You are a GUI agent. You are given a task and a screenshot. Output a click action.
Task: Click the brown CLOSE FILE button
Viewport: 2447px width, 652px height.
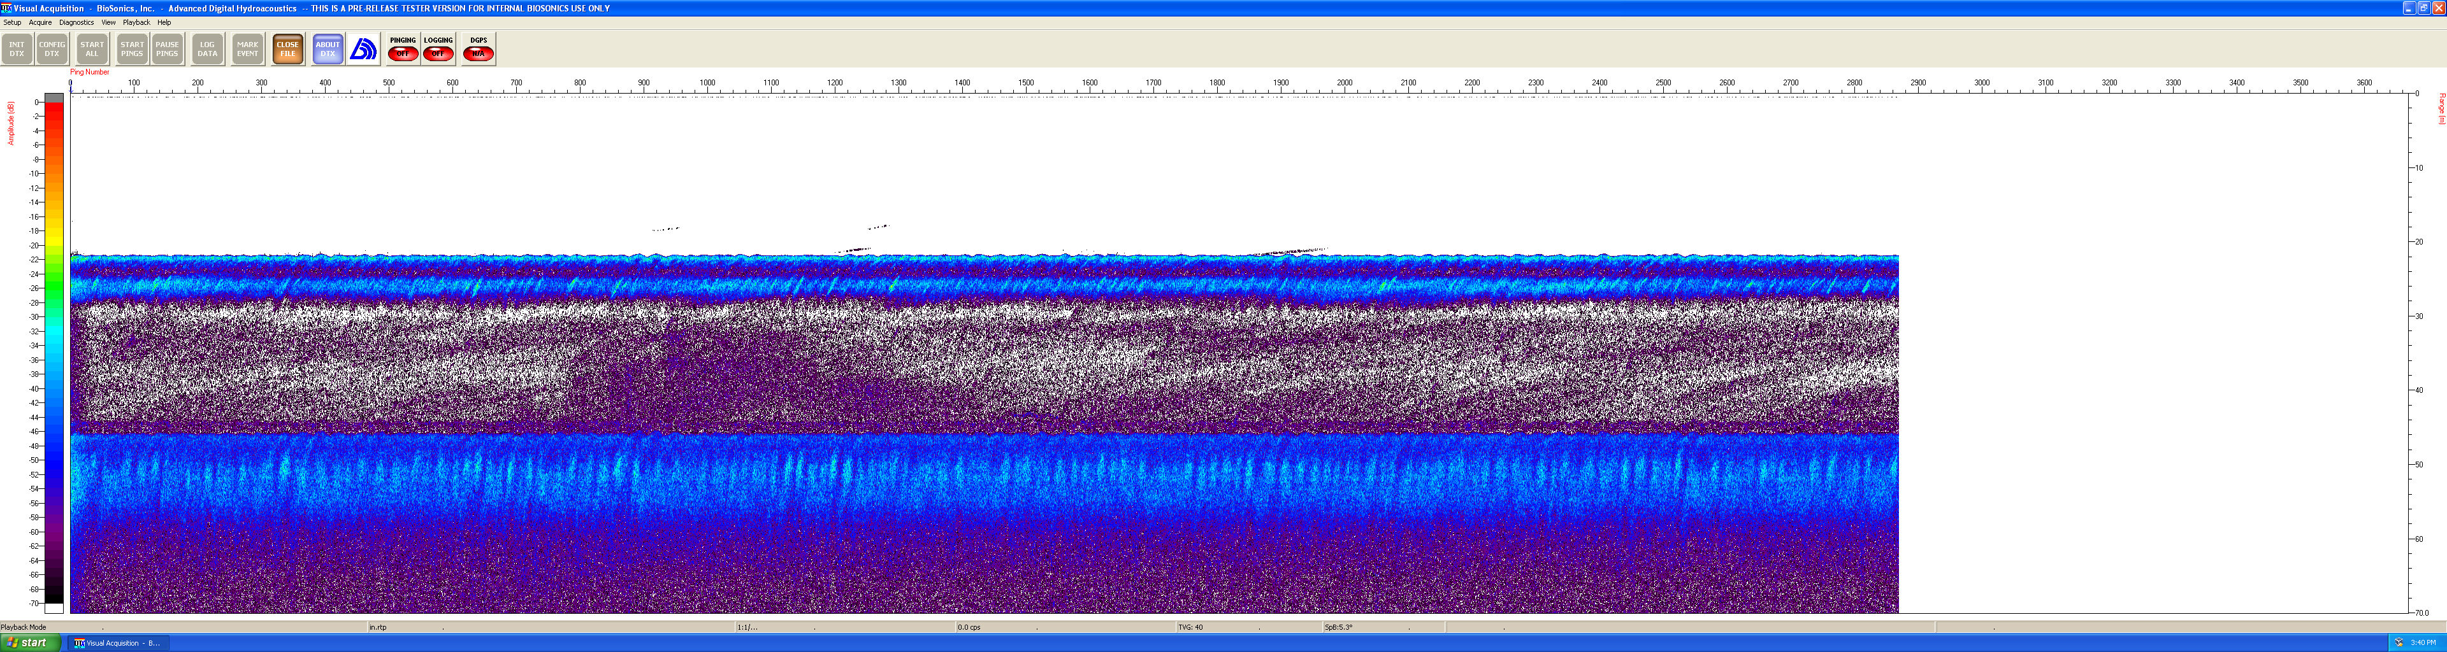pos(288,48)
